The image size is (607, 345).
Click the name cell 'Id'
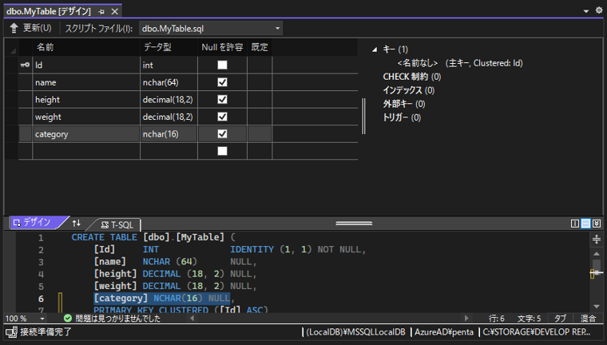[x=86, y=65]
